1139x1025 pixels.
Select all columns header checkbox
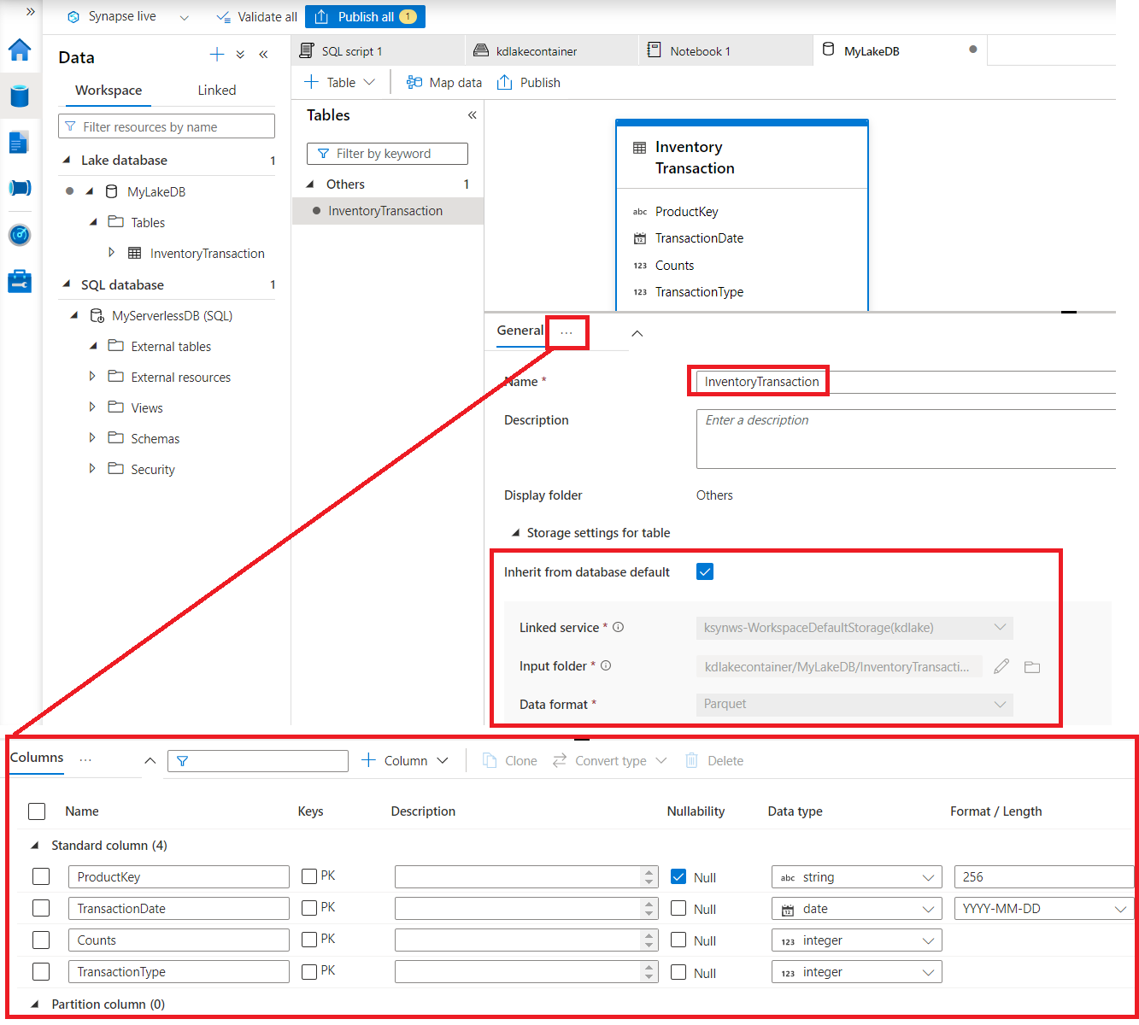(x=37, y=811)
